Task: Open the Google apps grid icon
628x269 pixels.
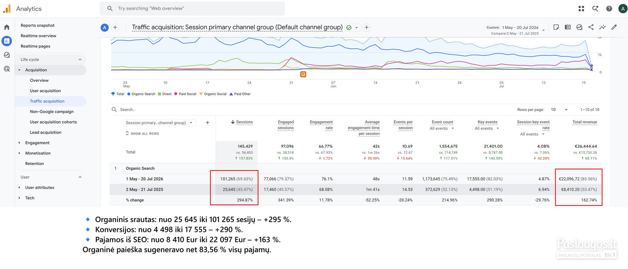Action: [581, 9]
